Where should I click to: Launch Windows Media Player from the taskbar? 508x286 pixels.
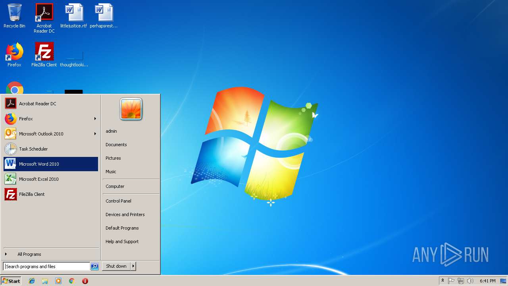(x=58, y=281)
